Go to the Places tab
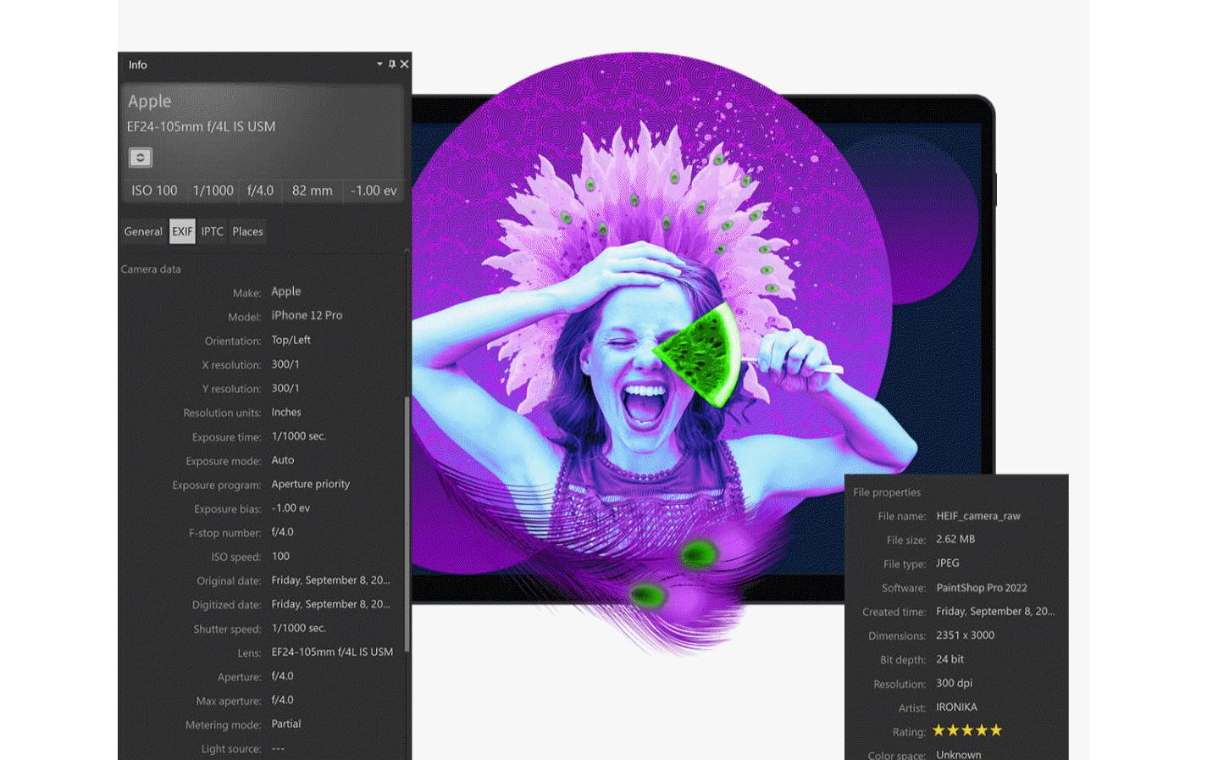The height and width of the screenshot is (760, 1207). 247,231
